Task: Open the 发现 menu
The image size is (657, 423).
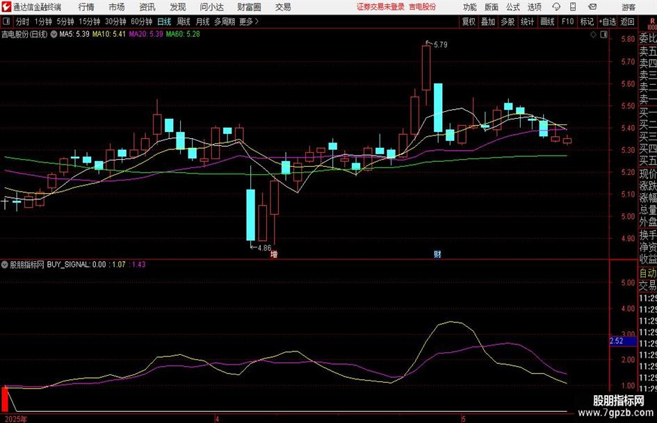Action: tap(178, 7)
